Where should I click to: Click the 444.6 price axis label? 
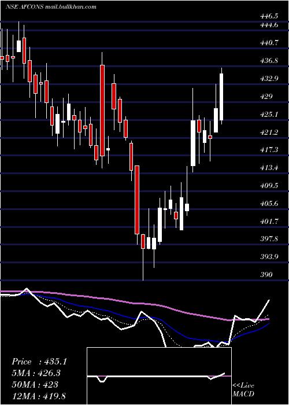click(269, 25)
